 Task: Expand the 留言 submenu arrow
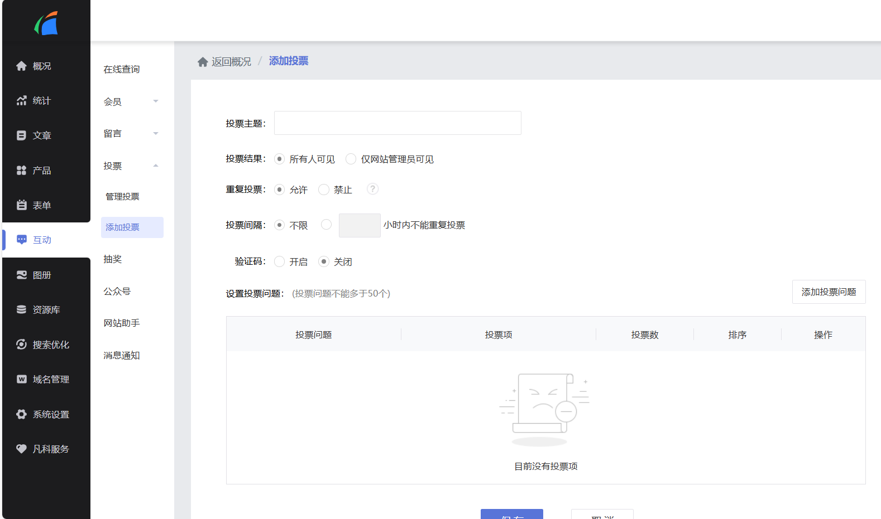(x=156, y=134)
